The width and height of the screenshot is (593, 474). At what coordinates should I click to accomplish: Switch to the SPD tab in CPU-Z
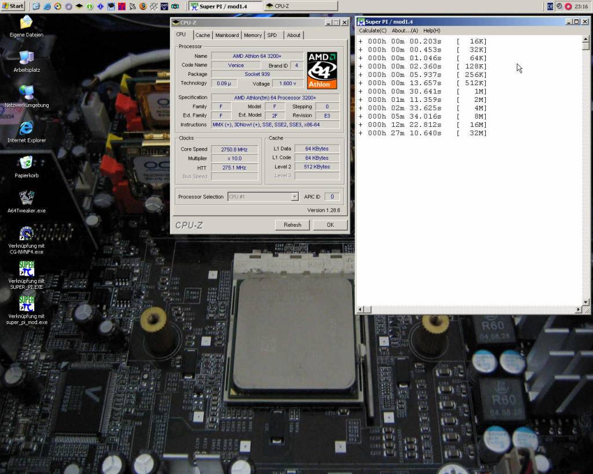coord(272,35)
